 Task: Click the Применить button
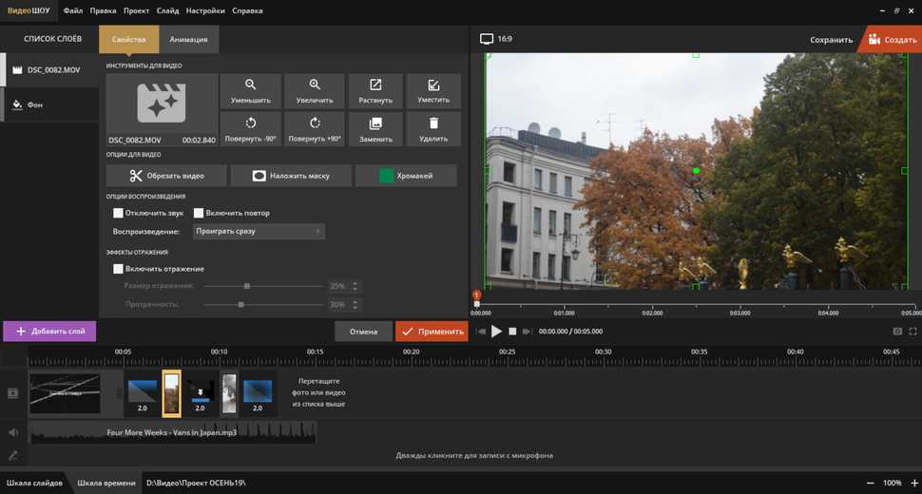point(432,332)
